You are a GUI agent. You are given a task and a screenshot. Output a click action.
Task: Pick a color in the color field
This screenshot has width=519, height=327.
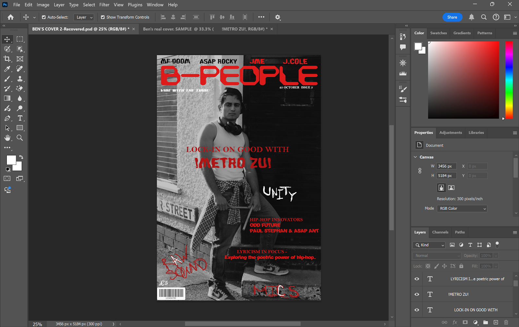(463, 80)
